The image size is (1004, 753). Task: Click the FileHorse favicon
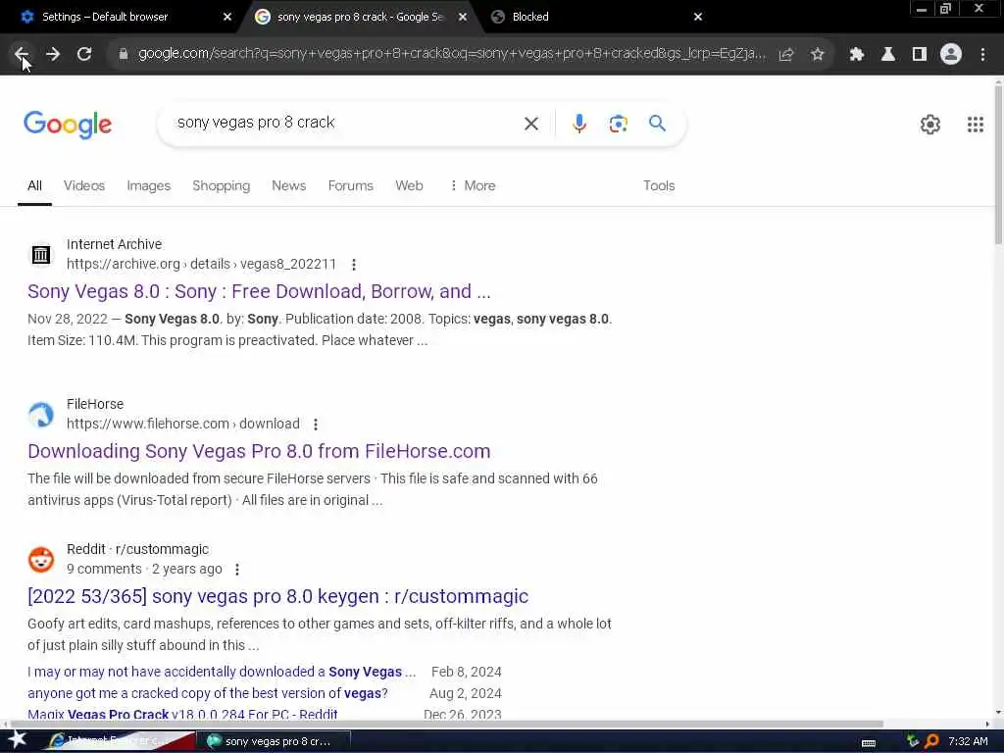(x=41, y=415)
